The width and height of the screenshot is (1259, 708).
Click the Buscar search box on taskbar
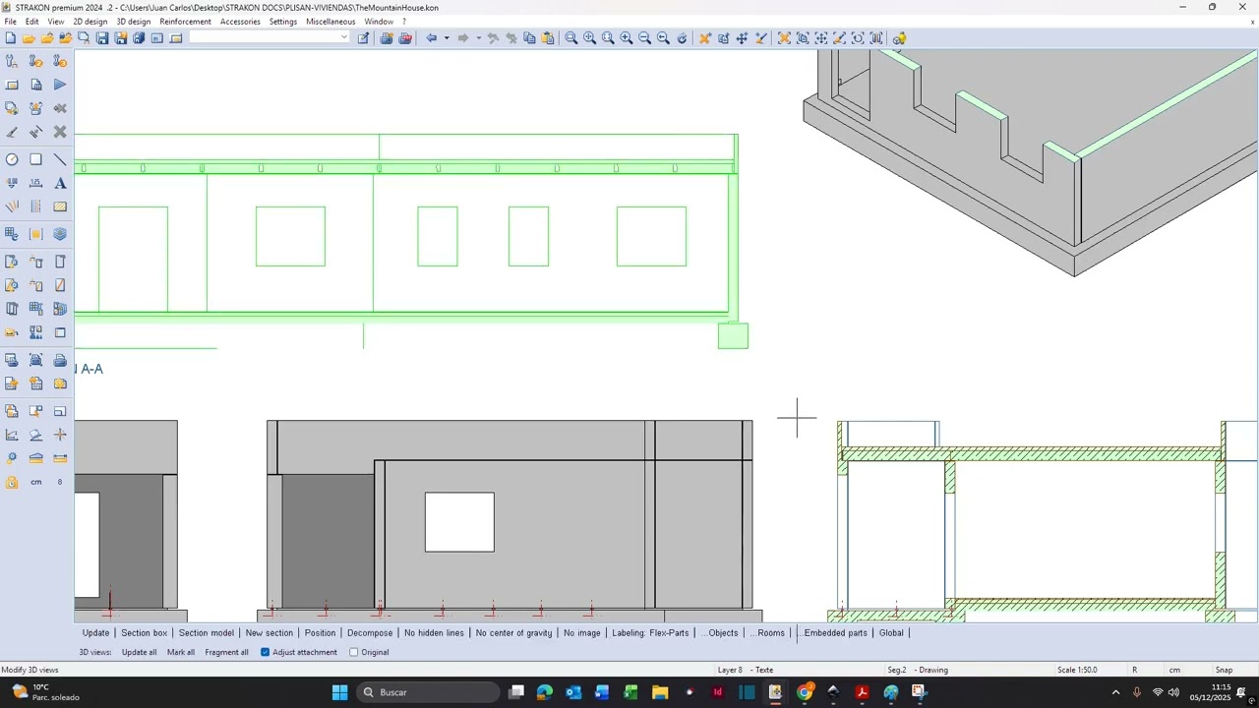click(x=428, y=692)
